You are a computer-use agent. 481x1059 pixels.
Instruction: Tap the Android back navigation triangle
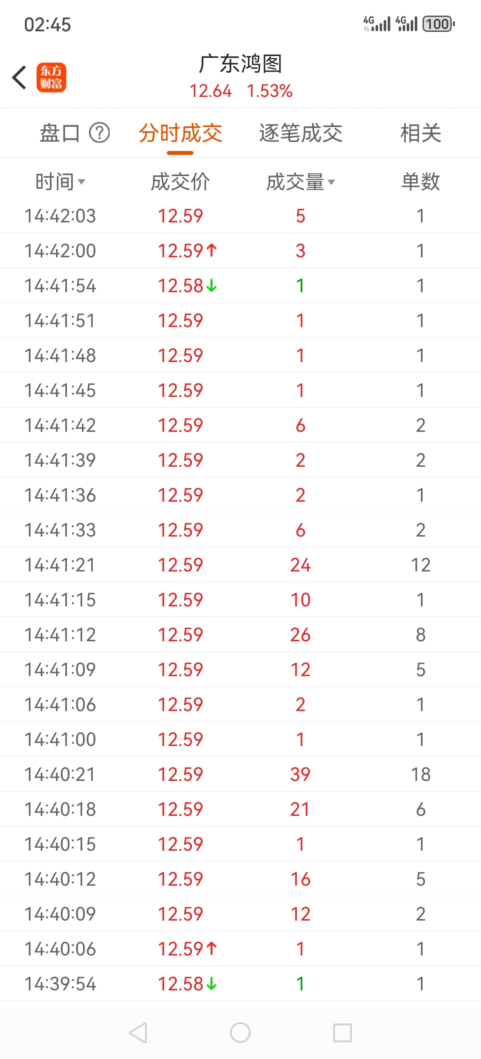(138, 1033)
